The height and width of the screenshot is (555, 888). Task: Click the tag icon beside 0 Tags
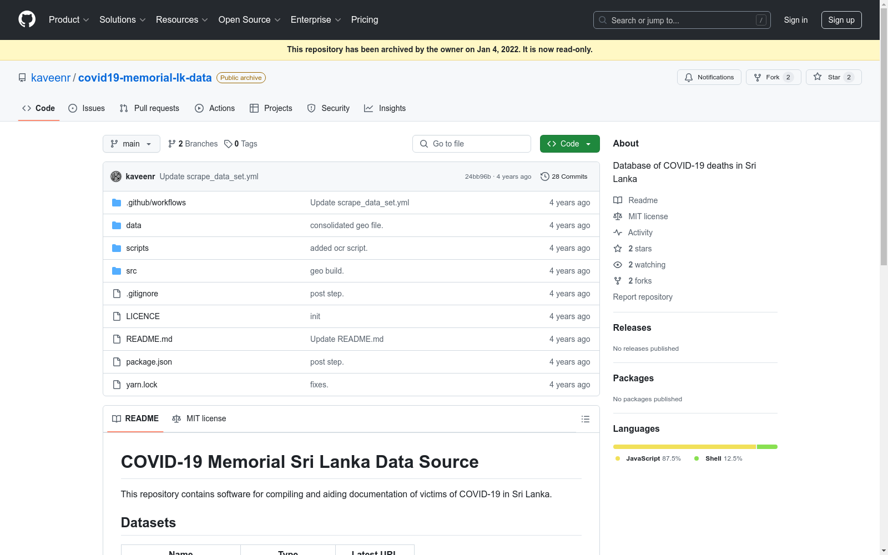click(x=228, y=144)
